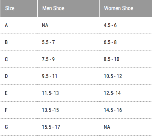Select size G row label
Screen dimensions: 152x136
pyautogui.click(x=6, y=127)
